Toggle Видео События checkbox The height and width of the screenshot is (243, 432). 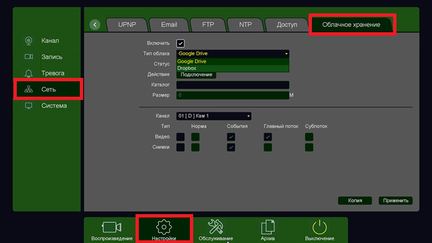(231, 137)
